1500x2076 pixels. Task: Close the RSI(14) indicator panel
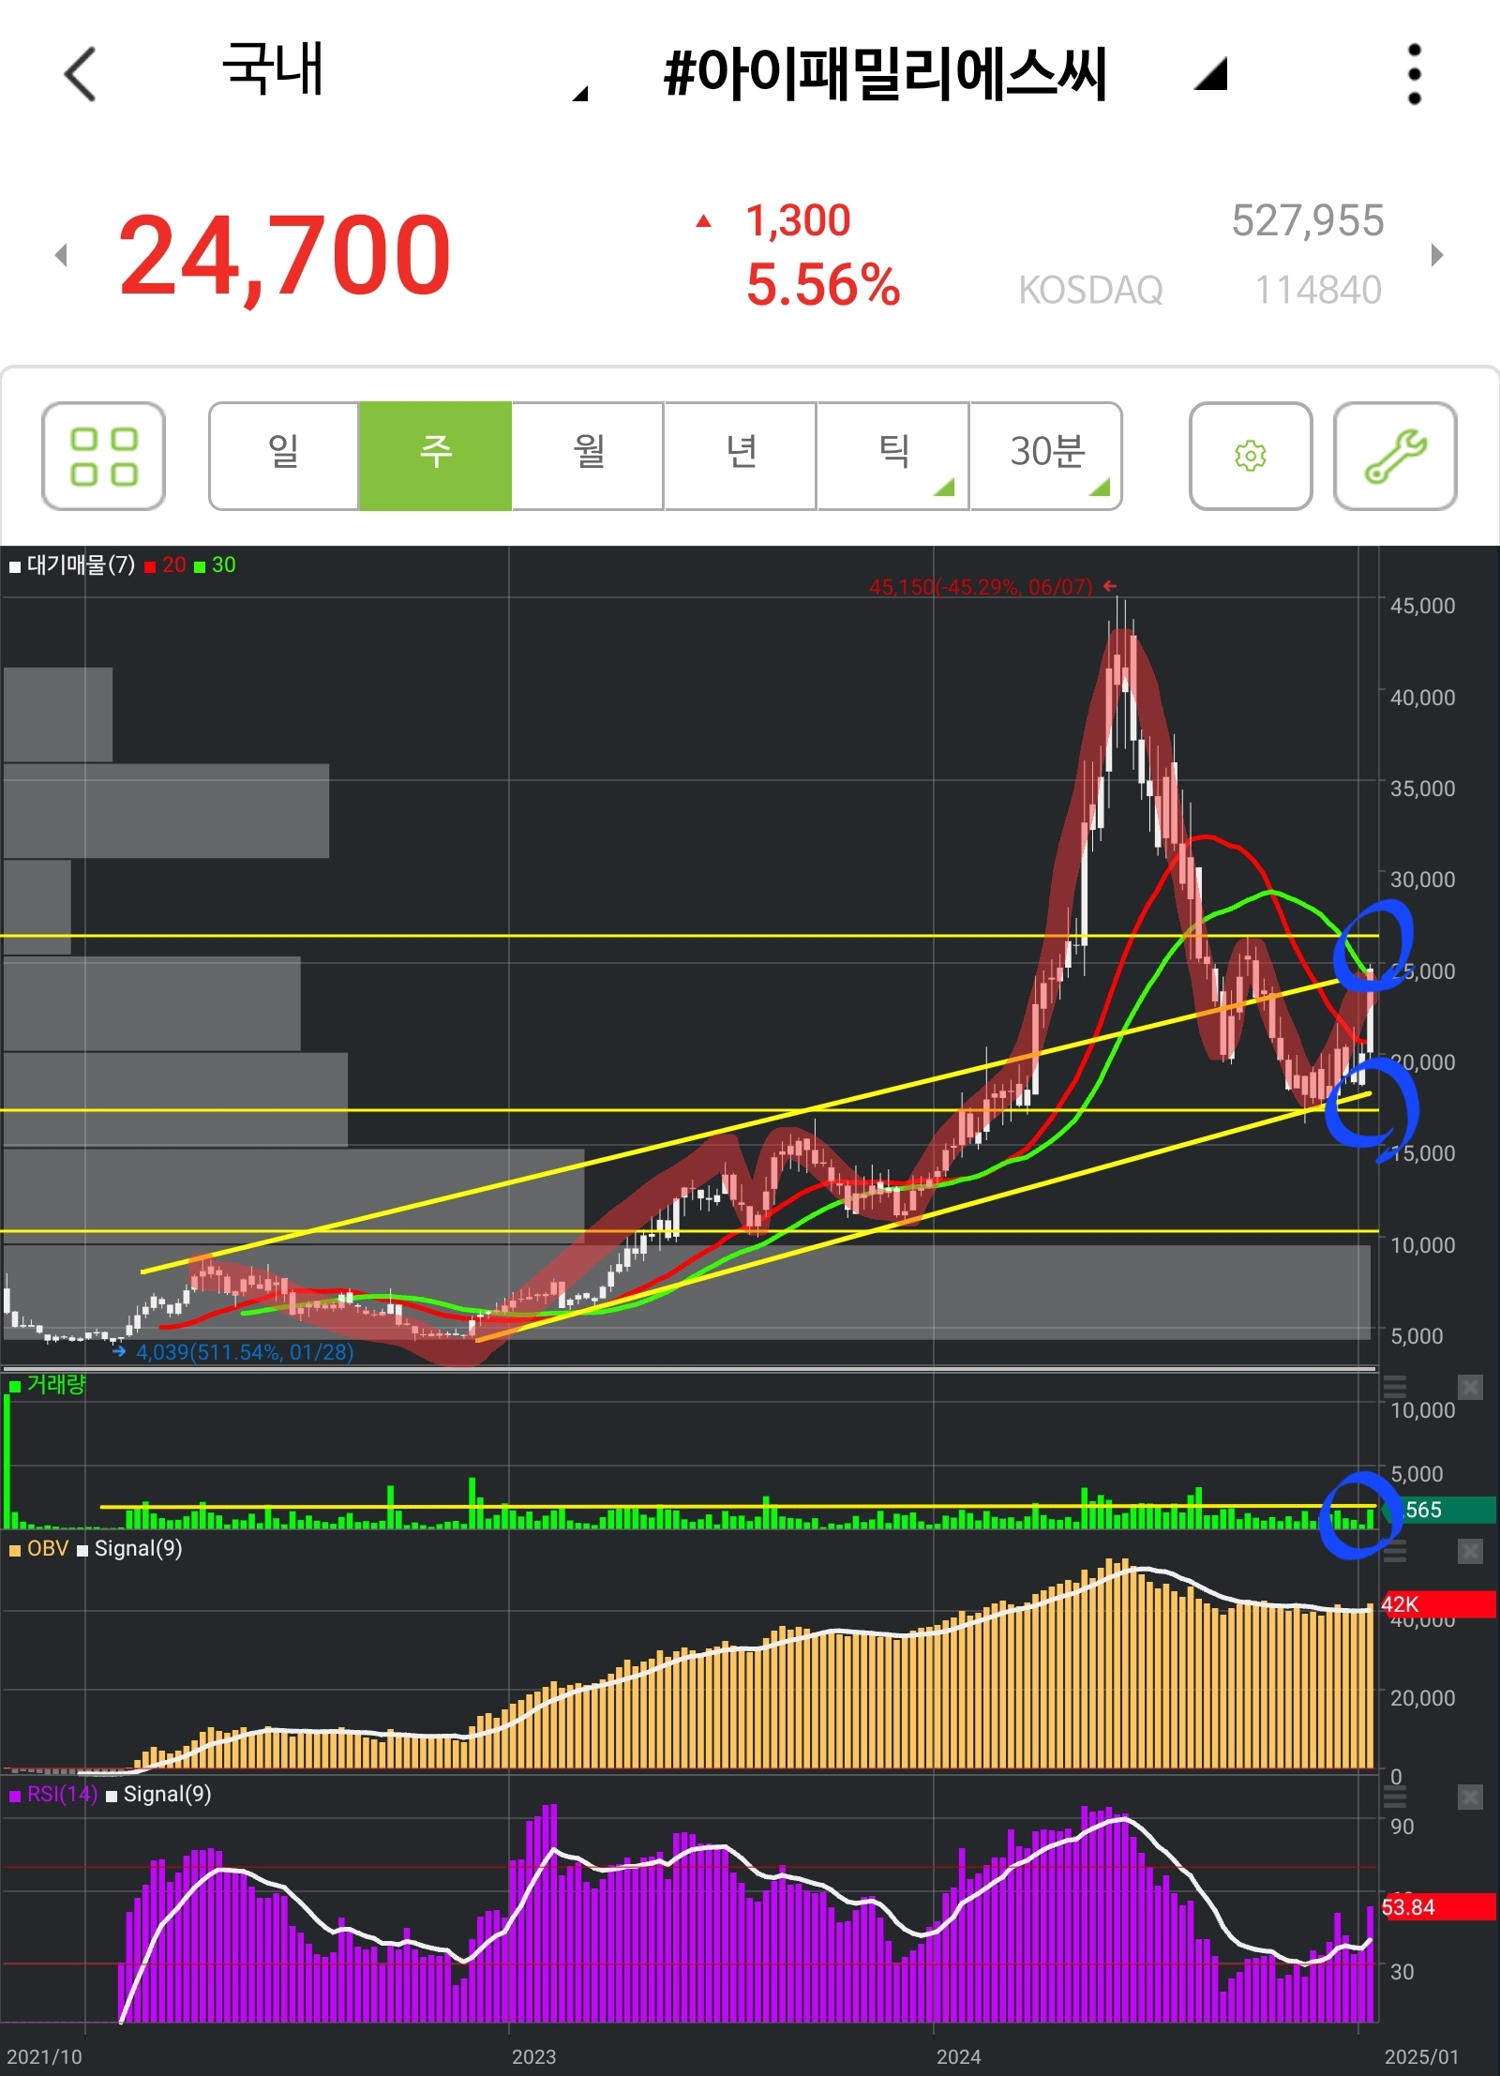click(x=1470, y=1798)
